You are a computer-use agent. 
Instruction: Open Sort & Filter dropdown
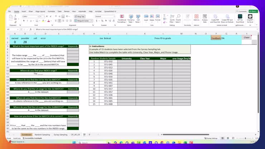click(x=172, y=19)
